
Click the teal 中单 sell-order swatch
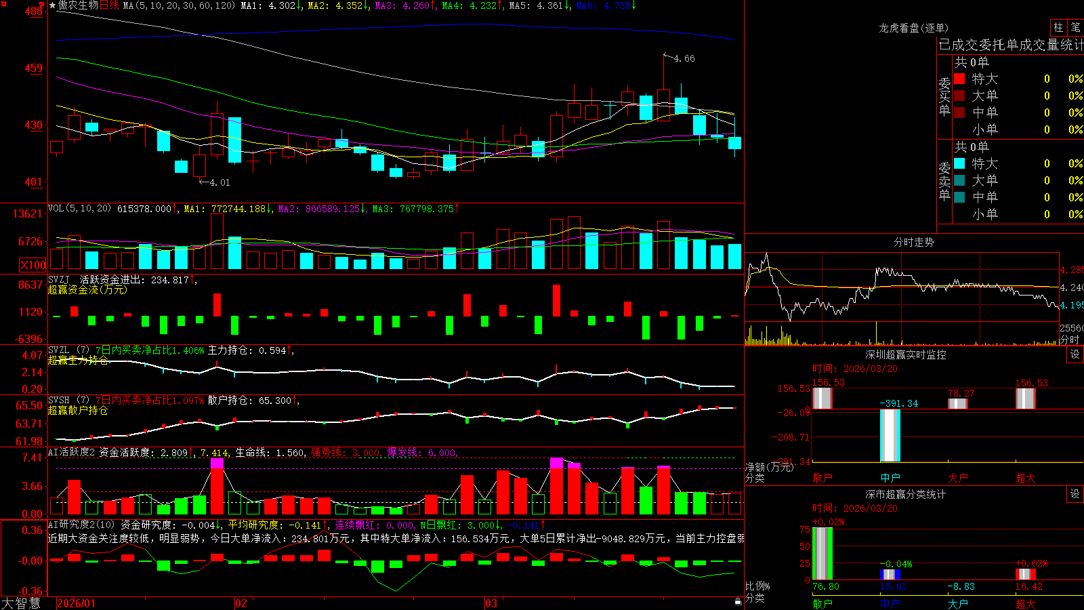(x=959, y=197)
